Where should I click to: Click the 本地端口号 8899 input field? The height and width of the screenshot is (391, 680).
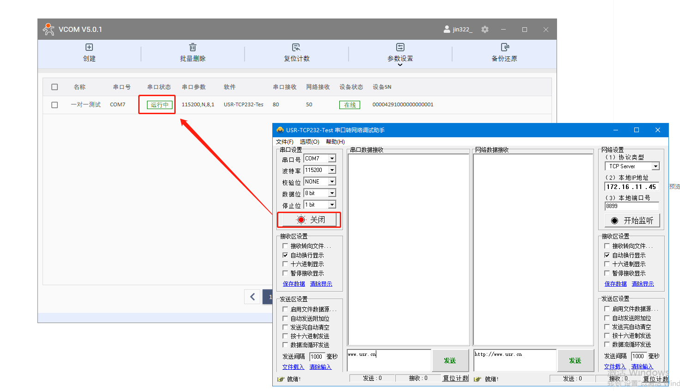[631, 206]
